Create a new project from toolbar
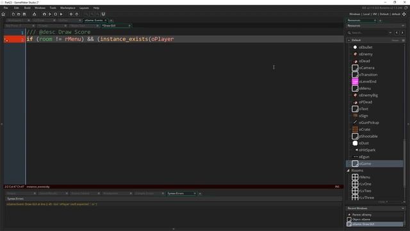Image resolution: width=410 pixels, height=231 pixels. coord(13,14)
